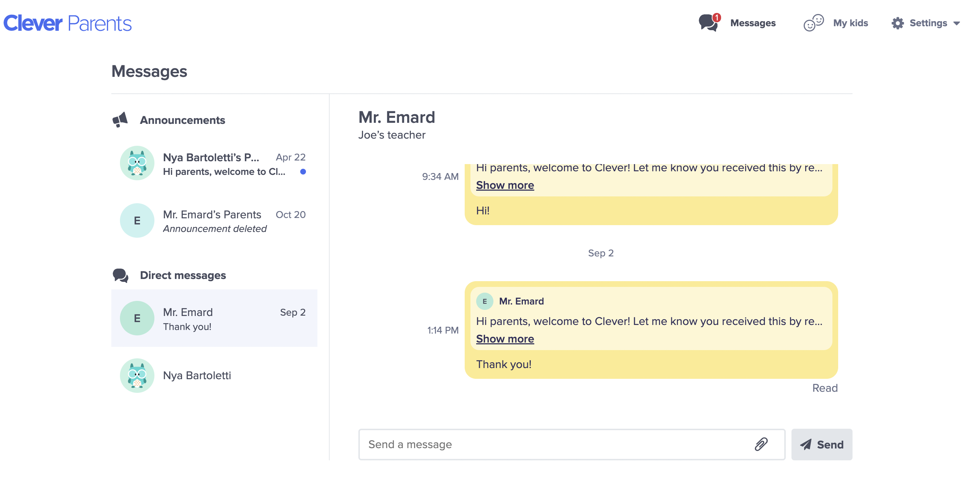The image size is (966, 479).
Task: Click the My kids face icon
Action: click(x=813, y=23)
